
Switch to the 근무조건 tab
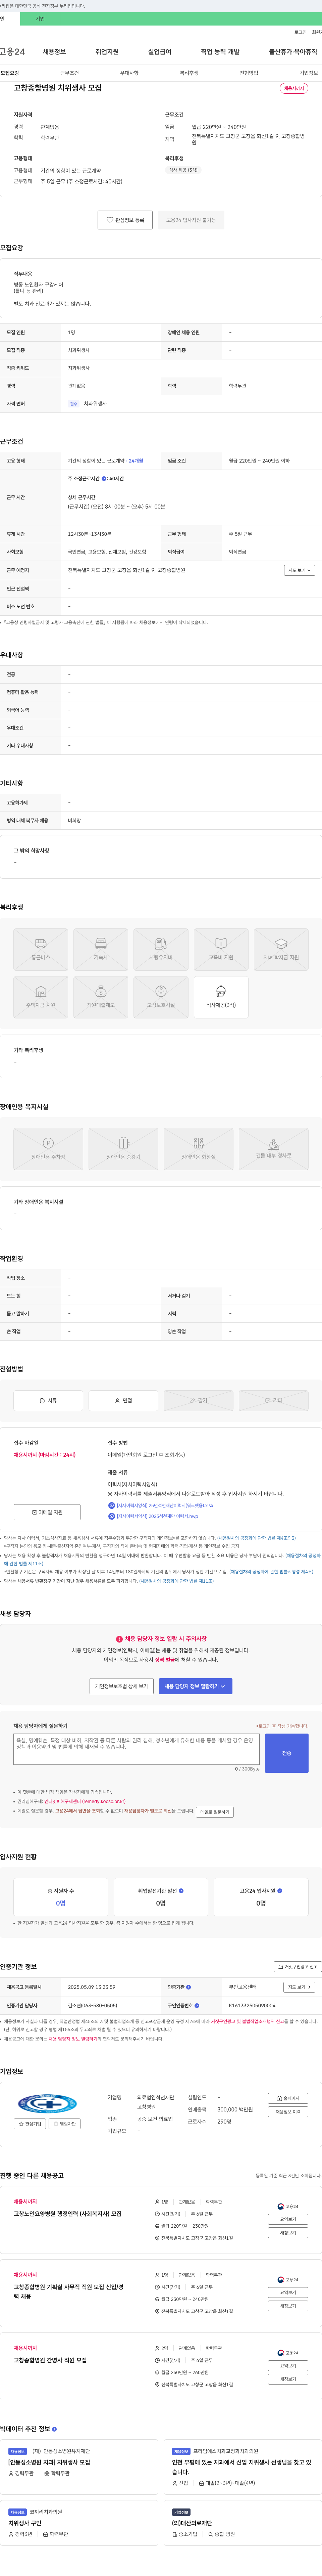coord(69,73)
